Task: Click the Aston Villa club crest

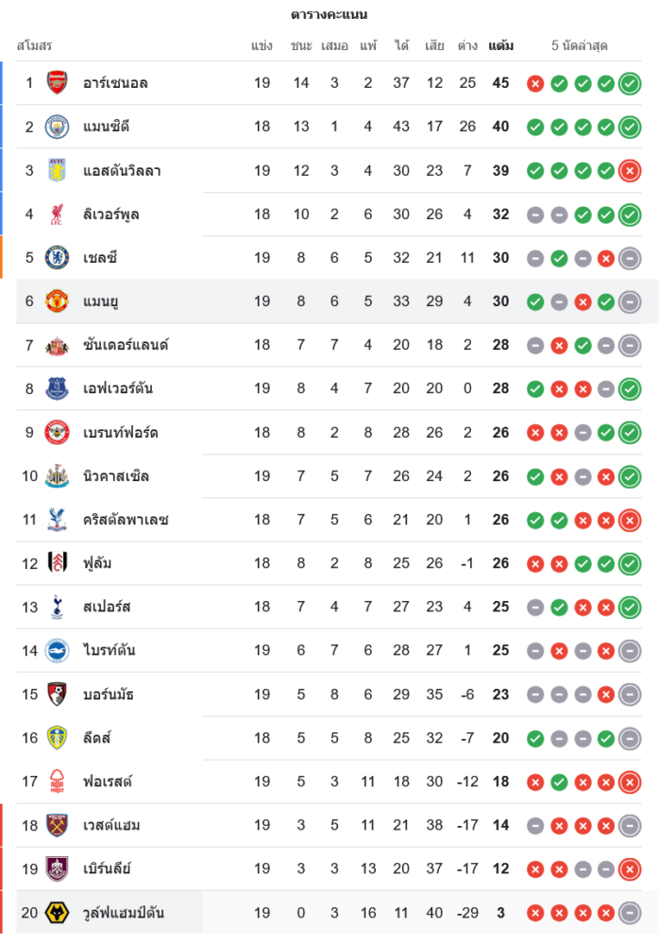Action: coord(58,170)
